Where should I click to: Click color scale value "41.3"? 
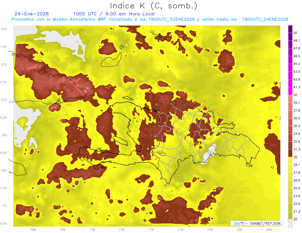click(296, 87)
